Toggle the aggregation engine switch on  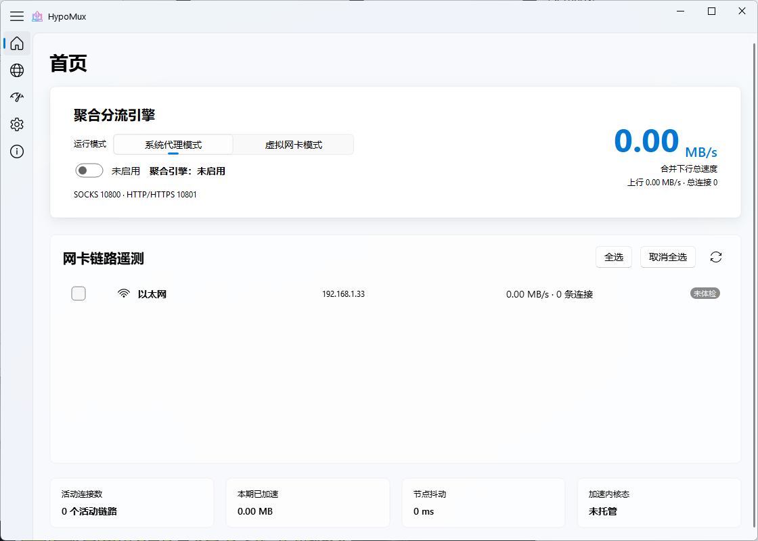(89, 171)
